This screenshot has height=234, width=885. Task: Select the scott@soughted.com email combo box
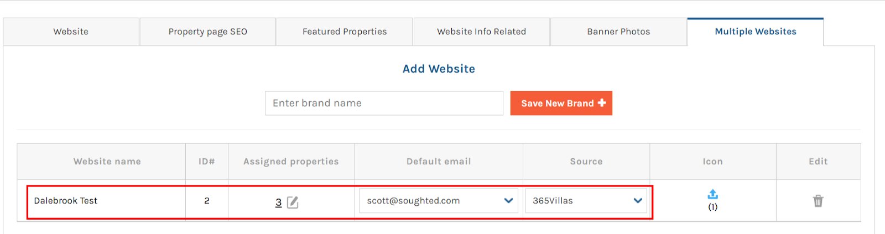[x=431, y=201]
